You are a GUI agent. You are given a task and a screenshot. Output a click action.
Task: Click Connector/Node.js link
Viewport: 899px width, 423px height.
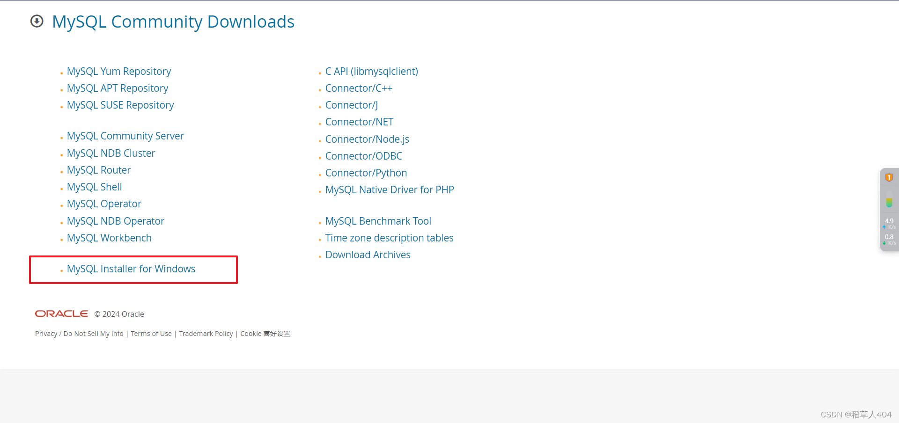[x=367, y=139]
